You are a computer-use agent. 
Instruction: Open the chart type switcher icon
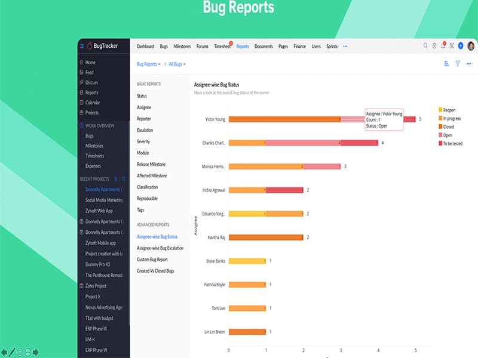point(447,63)
